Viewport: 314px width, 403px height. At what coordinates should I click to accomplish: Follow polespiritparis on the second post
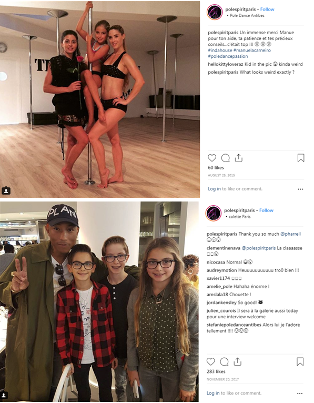coord(266,210)
